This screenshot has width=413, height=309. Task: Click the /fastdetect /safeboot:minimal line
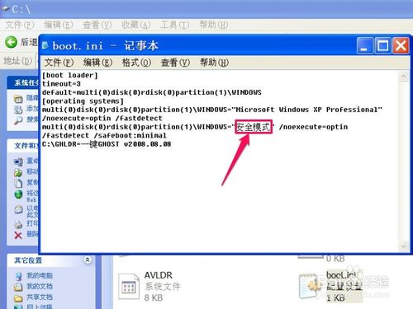(104, 135)
